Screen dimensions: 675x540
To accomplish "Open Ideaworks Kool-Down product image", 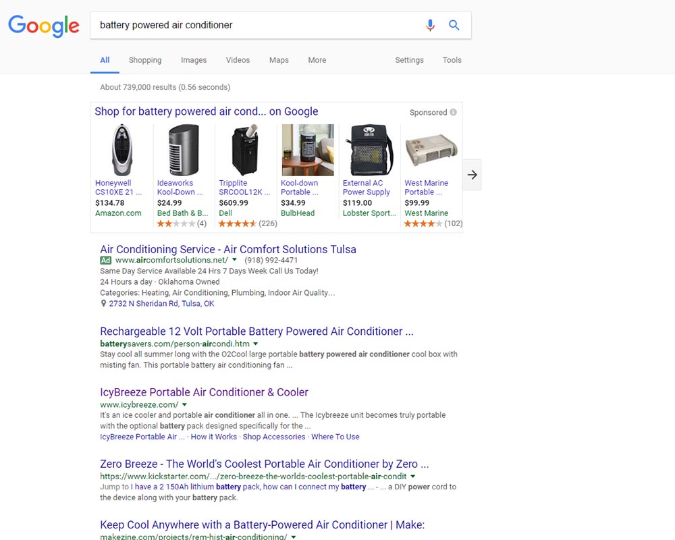I will tap(184, 150).
